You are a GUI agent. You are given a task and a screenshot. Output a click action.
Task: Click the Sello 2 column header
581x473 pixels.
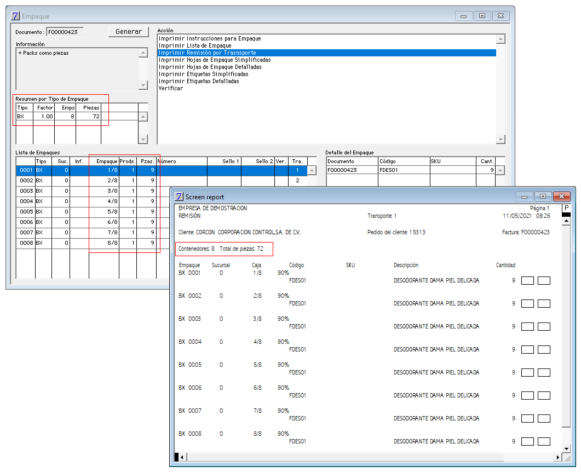pos(258,161)
